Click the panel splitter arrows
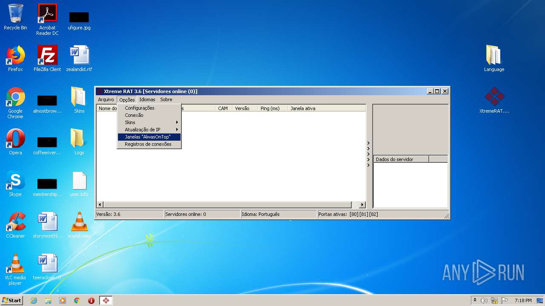Viewport: 545px width, 306px height. pyautogui.click(x=368, y=154)
